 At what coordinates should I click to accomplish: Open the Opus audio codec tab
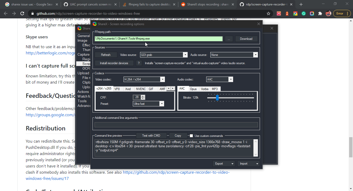tap(193, 89)
